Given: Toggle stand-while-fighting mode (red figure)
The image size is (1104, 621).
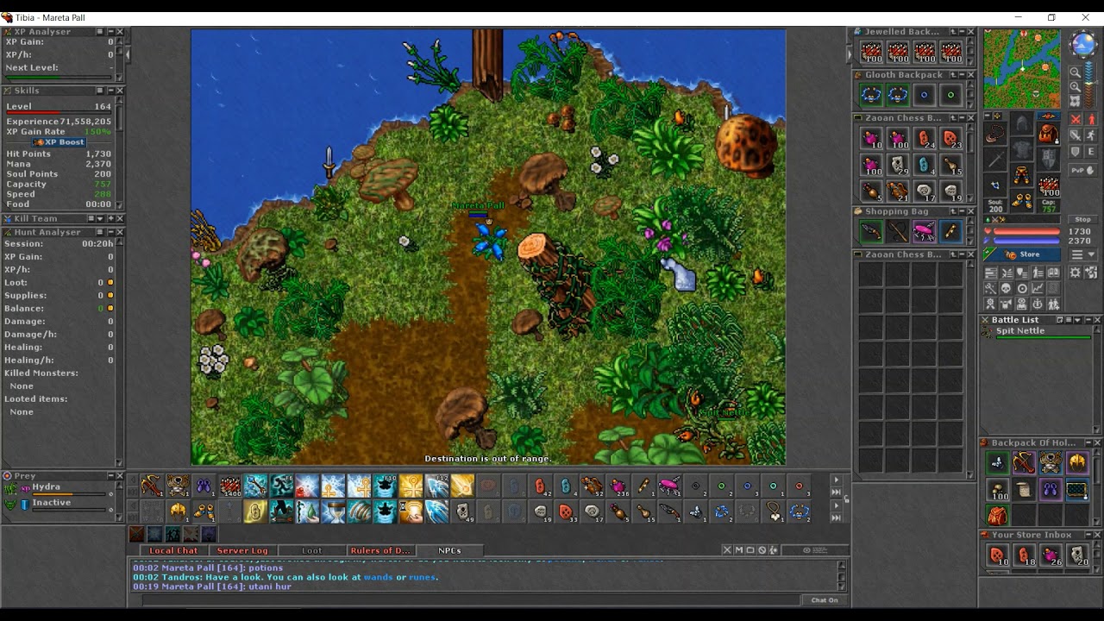Looking at the screenshot, I should (x=1091, y=119).
